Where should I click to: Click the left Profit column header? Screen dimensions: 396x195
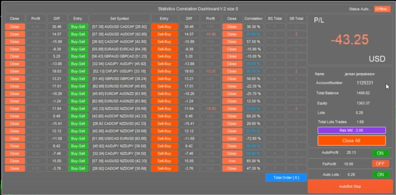point(36,18)
